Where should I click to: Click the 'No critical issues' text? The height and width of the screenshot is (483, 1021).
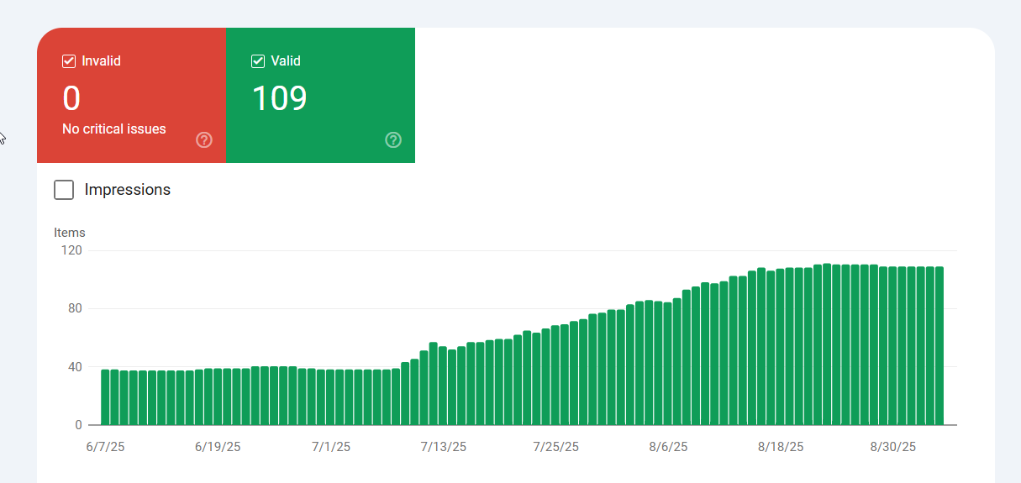[114, 129]
